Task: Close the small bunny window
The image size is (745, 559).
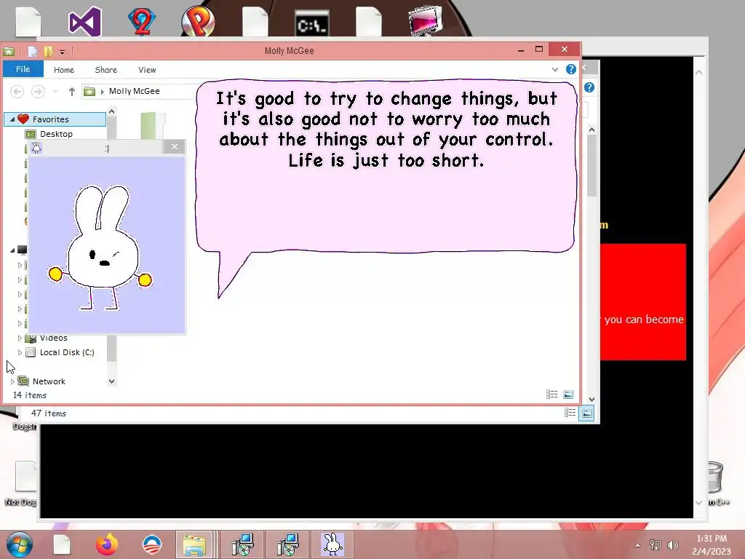Action: [175, 147]
